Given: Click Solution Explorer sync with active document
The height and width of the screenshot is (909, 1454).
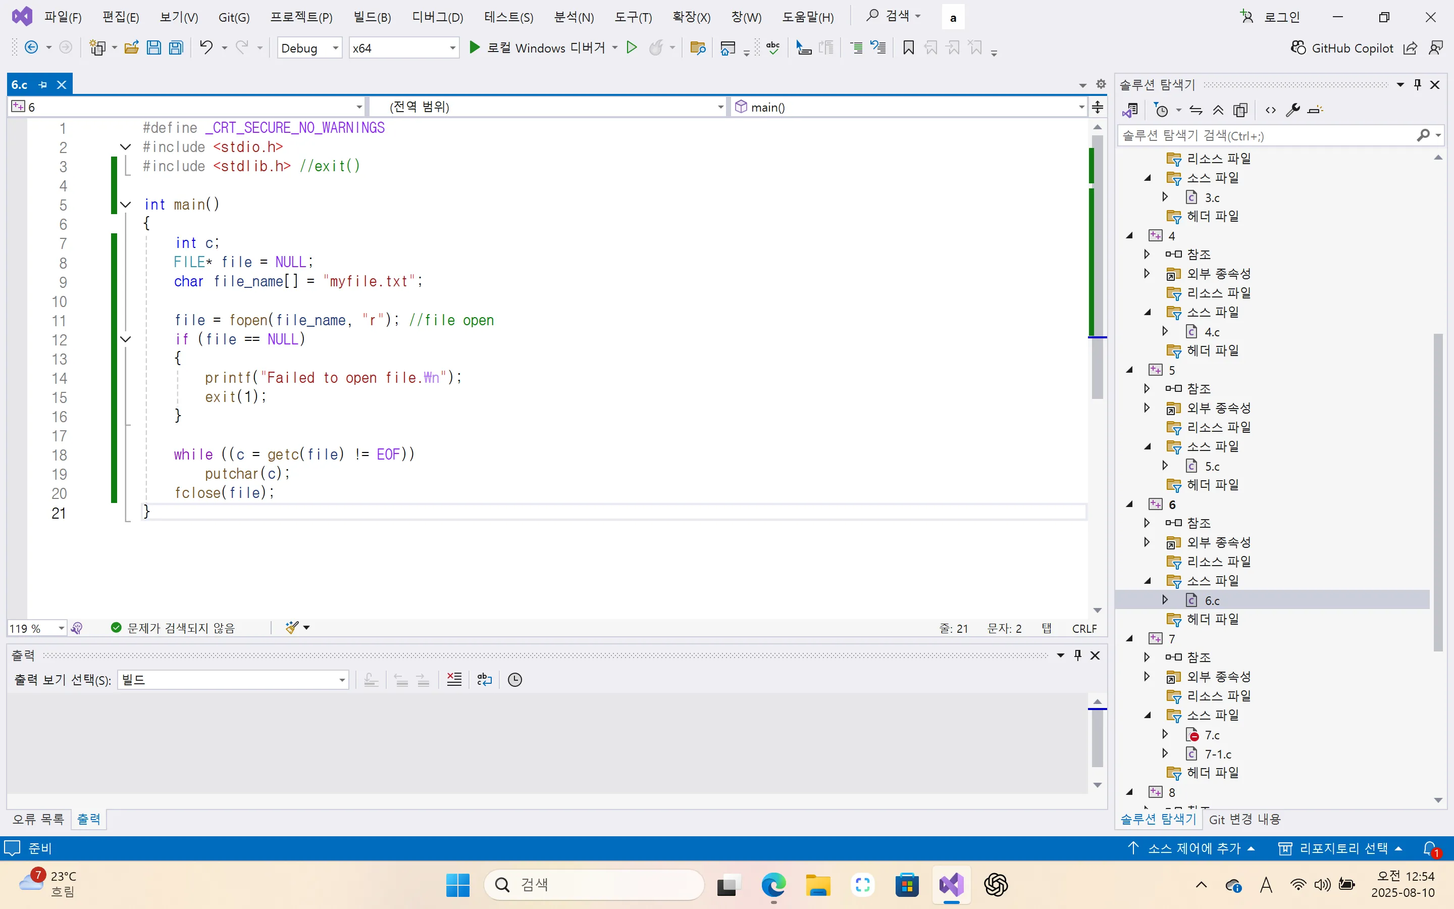Looking at the screenshot, I should pyautogui.click(x=1196, y=110).
